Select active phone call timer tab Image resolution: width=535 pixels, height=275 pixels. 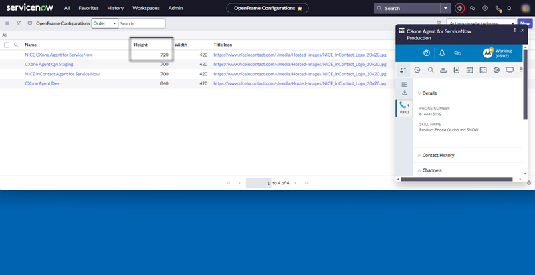405,109
